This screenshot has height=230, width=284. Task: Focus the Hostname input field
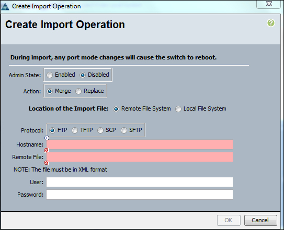coord(140,144)
